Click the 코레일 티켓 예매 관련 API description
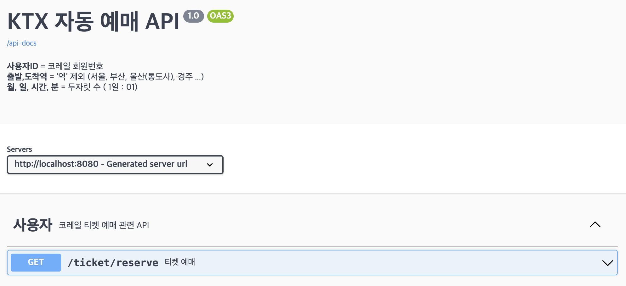This screenshot has width=626, height=286. tap(104, 225)
